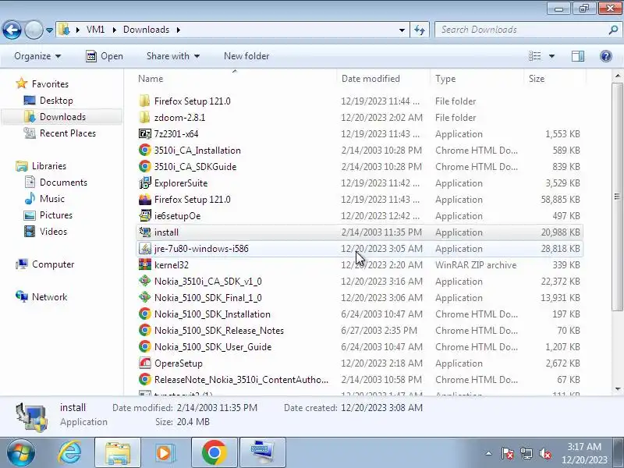Select Network in the navigation pane
624x468 pixels.
[49, 297]
